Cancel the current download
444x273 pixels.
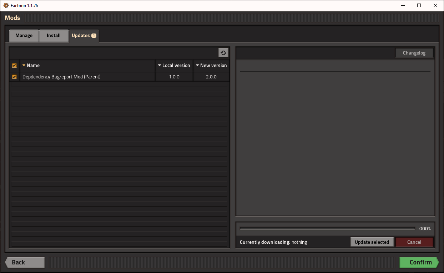click(x=414, y=242)
